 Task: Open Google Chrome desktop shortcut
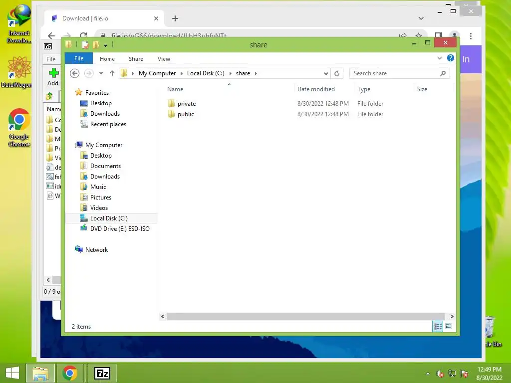[19, 128]
